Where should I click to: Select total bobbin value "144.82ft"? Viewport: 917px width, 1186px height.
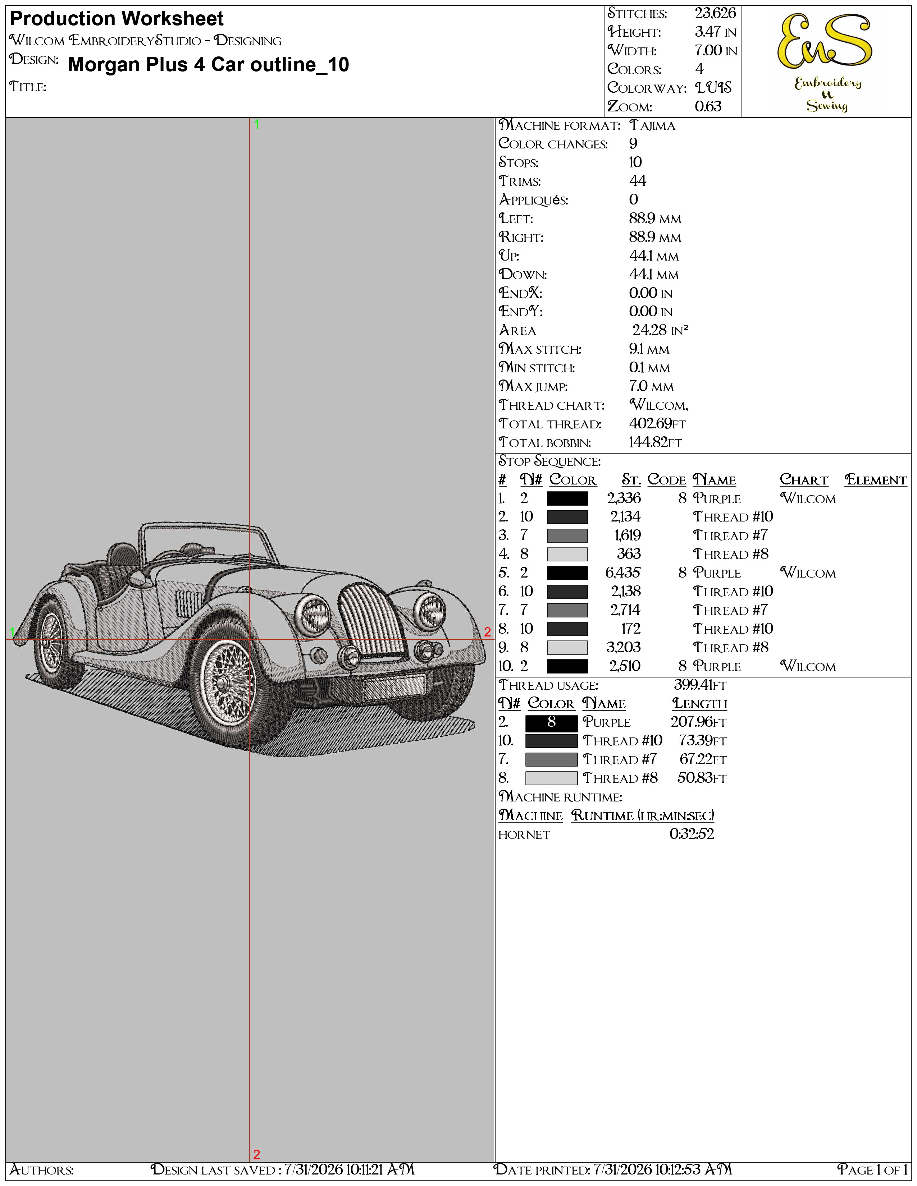click(655, 442)
